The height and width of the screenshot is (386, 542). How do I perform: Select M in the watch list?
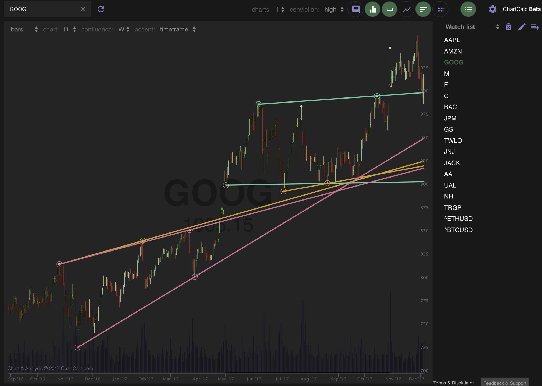coord(446,73)
